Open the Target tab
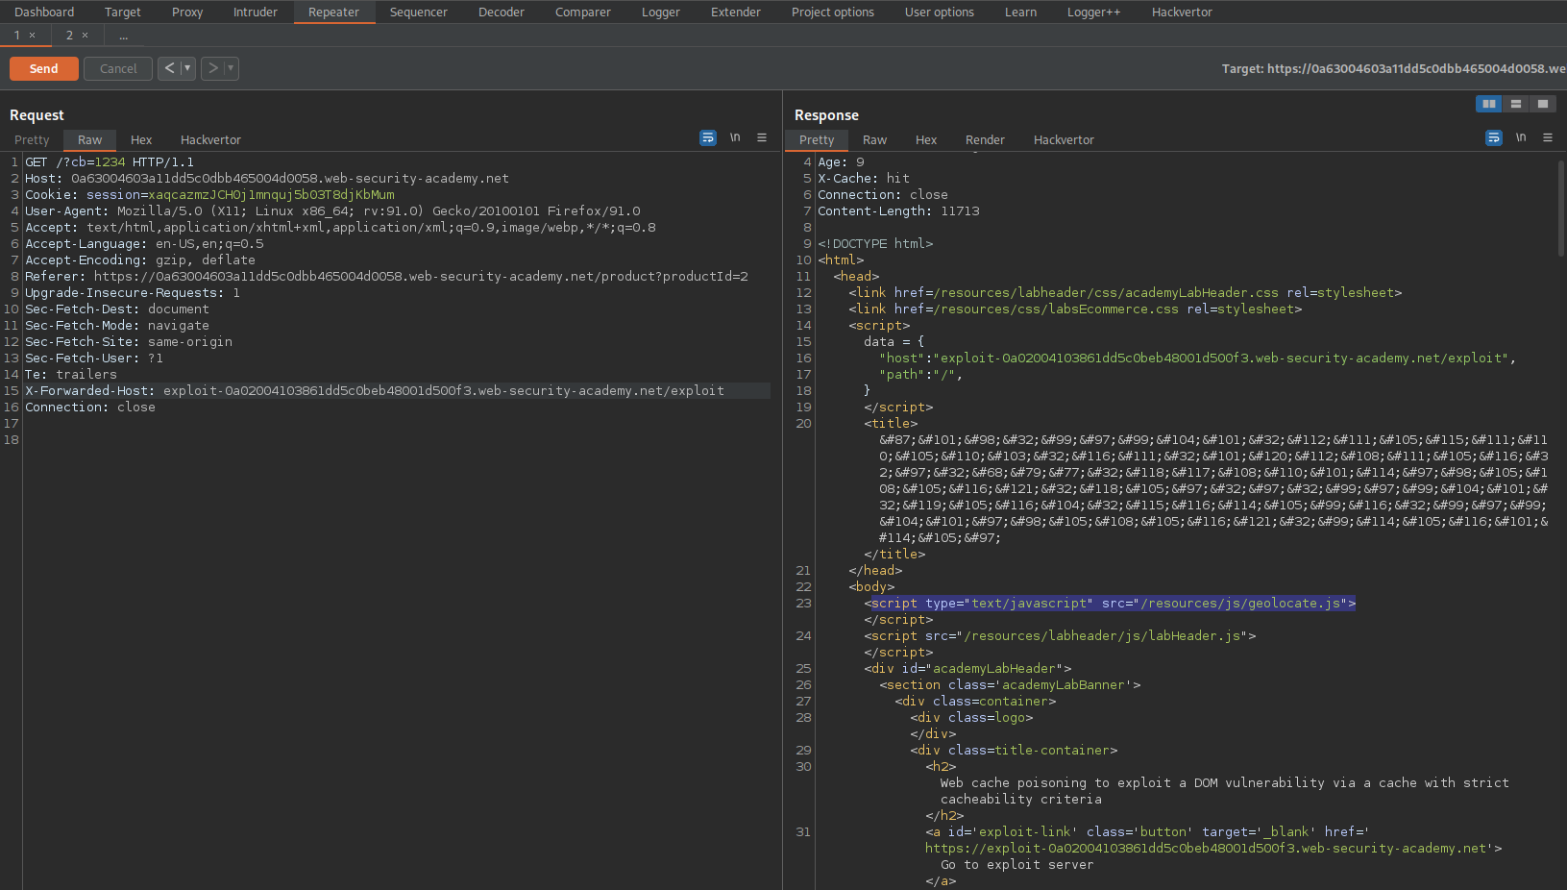This screenshot has width=1567, height=890. coord(123,12)
